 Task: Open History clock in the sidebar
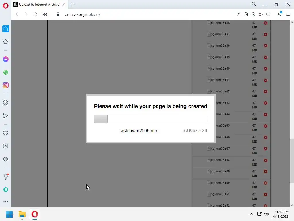coord(6,146)
